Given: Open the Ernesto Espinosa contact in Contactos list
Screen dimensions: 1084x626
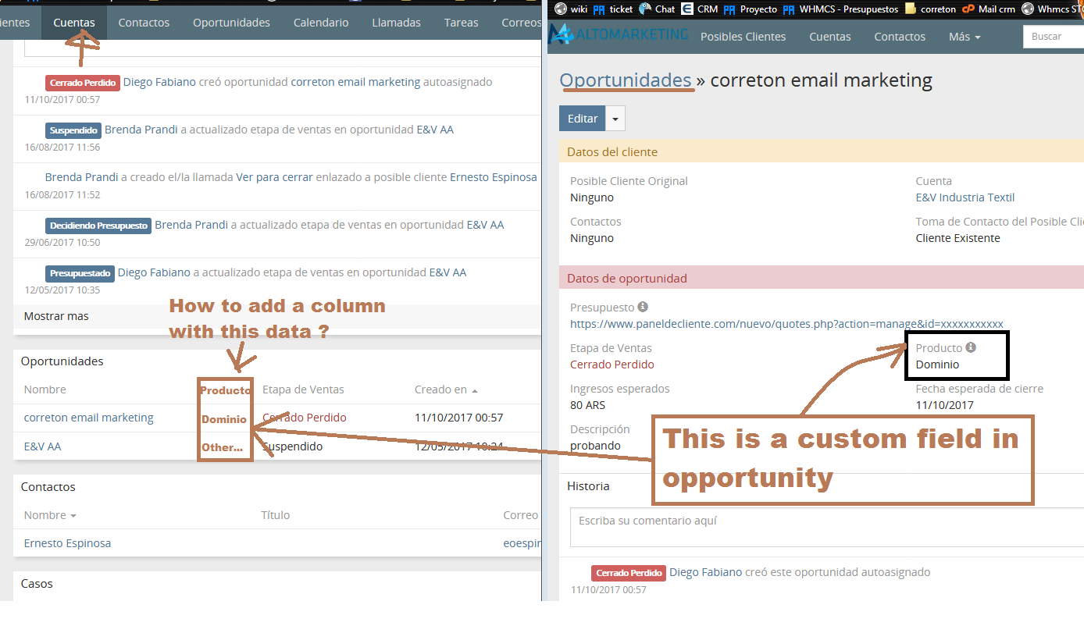Looking at the screenshot, I should 67,543.
